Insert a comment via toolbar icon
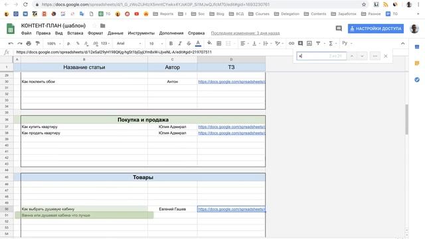Screen dimensions: 425x239 click(300, 43)
